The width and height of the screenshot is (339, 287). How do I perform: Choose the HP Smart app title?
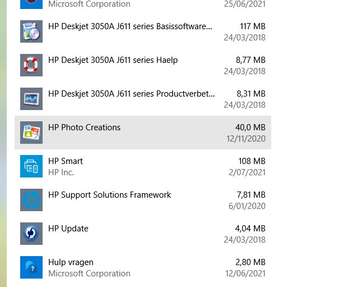point(66,161)
